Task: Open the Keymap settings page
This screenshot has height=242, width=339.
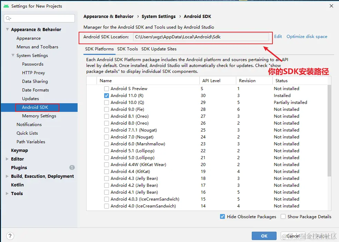Action: coord(19,151)
